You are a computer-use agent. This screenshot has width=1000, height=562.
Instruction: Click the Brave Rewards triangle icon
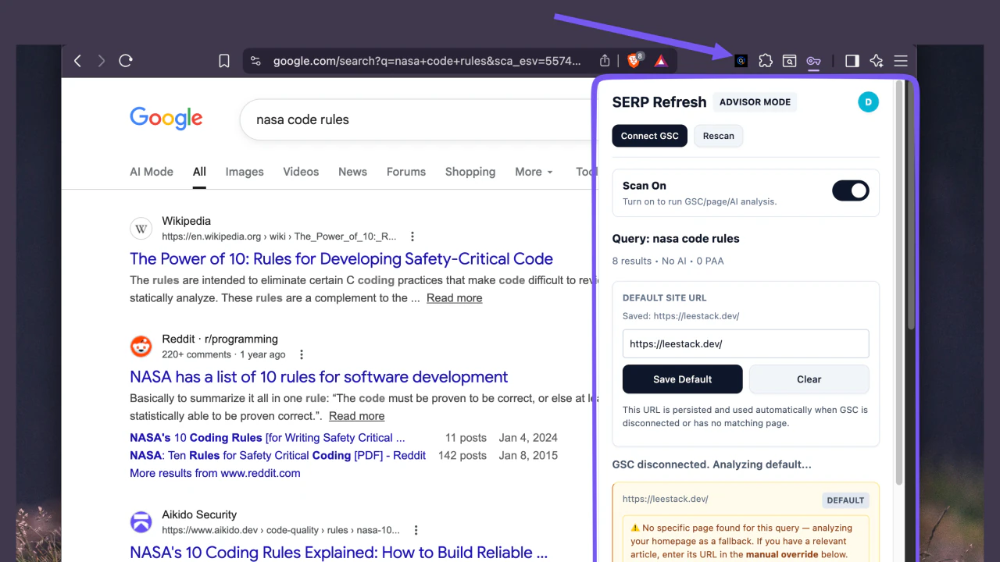click(x=661, y=61)
